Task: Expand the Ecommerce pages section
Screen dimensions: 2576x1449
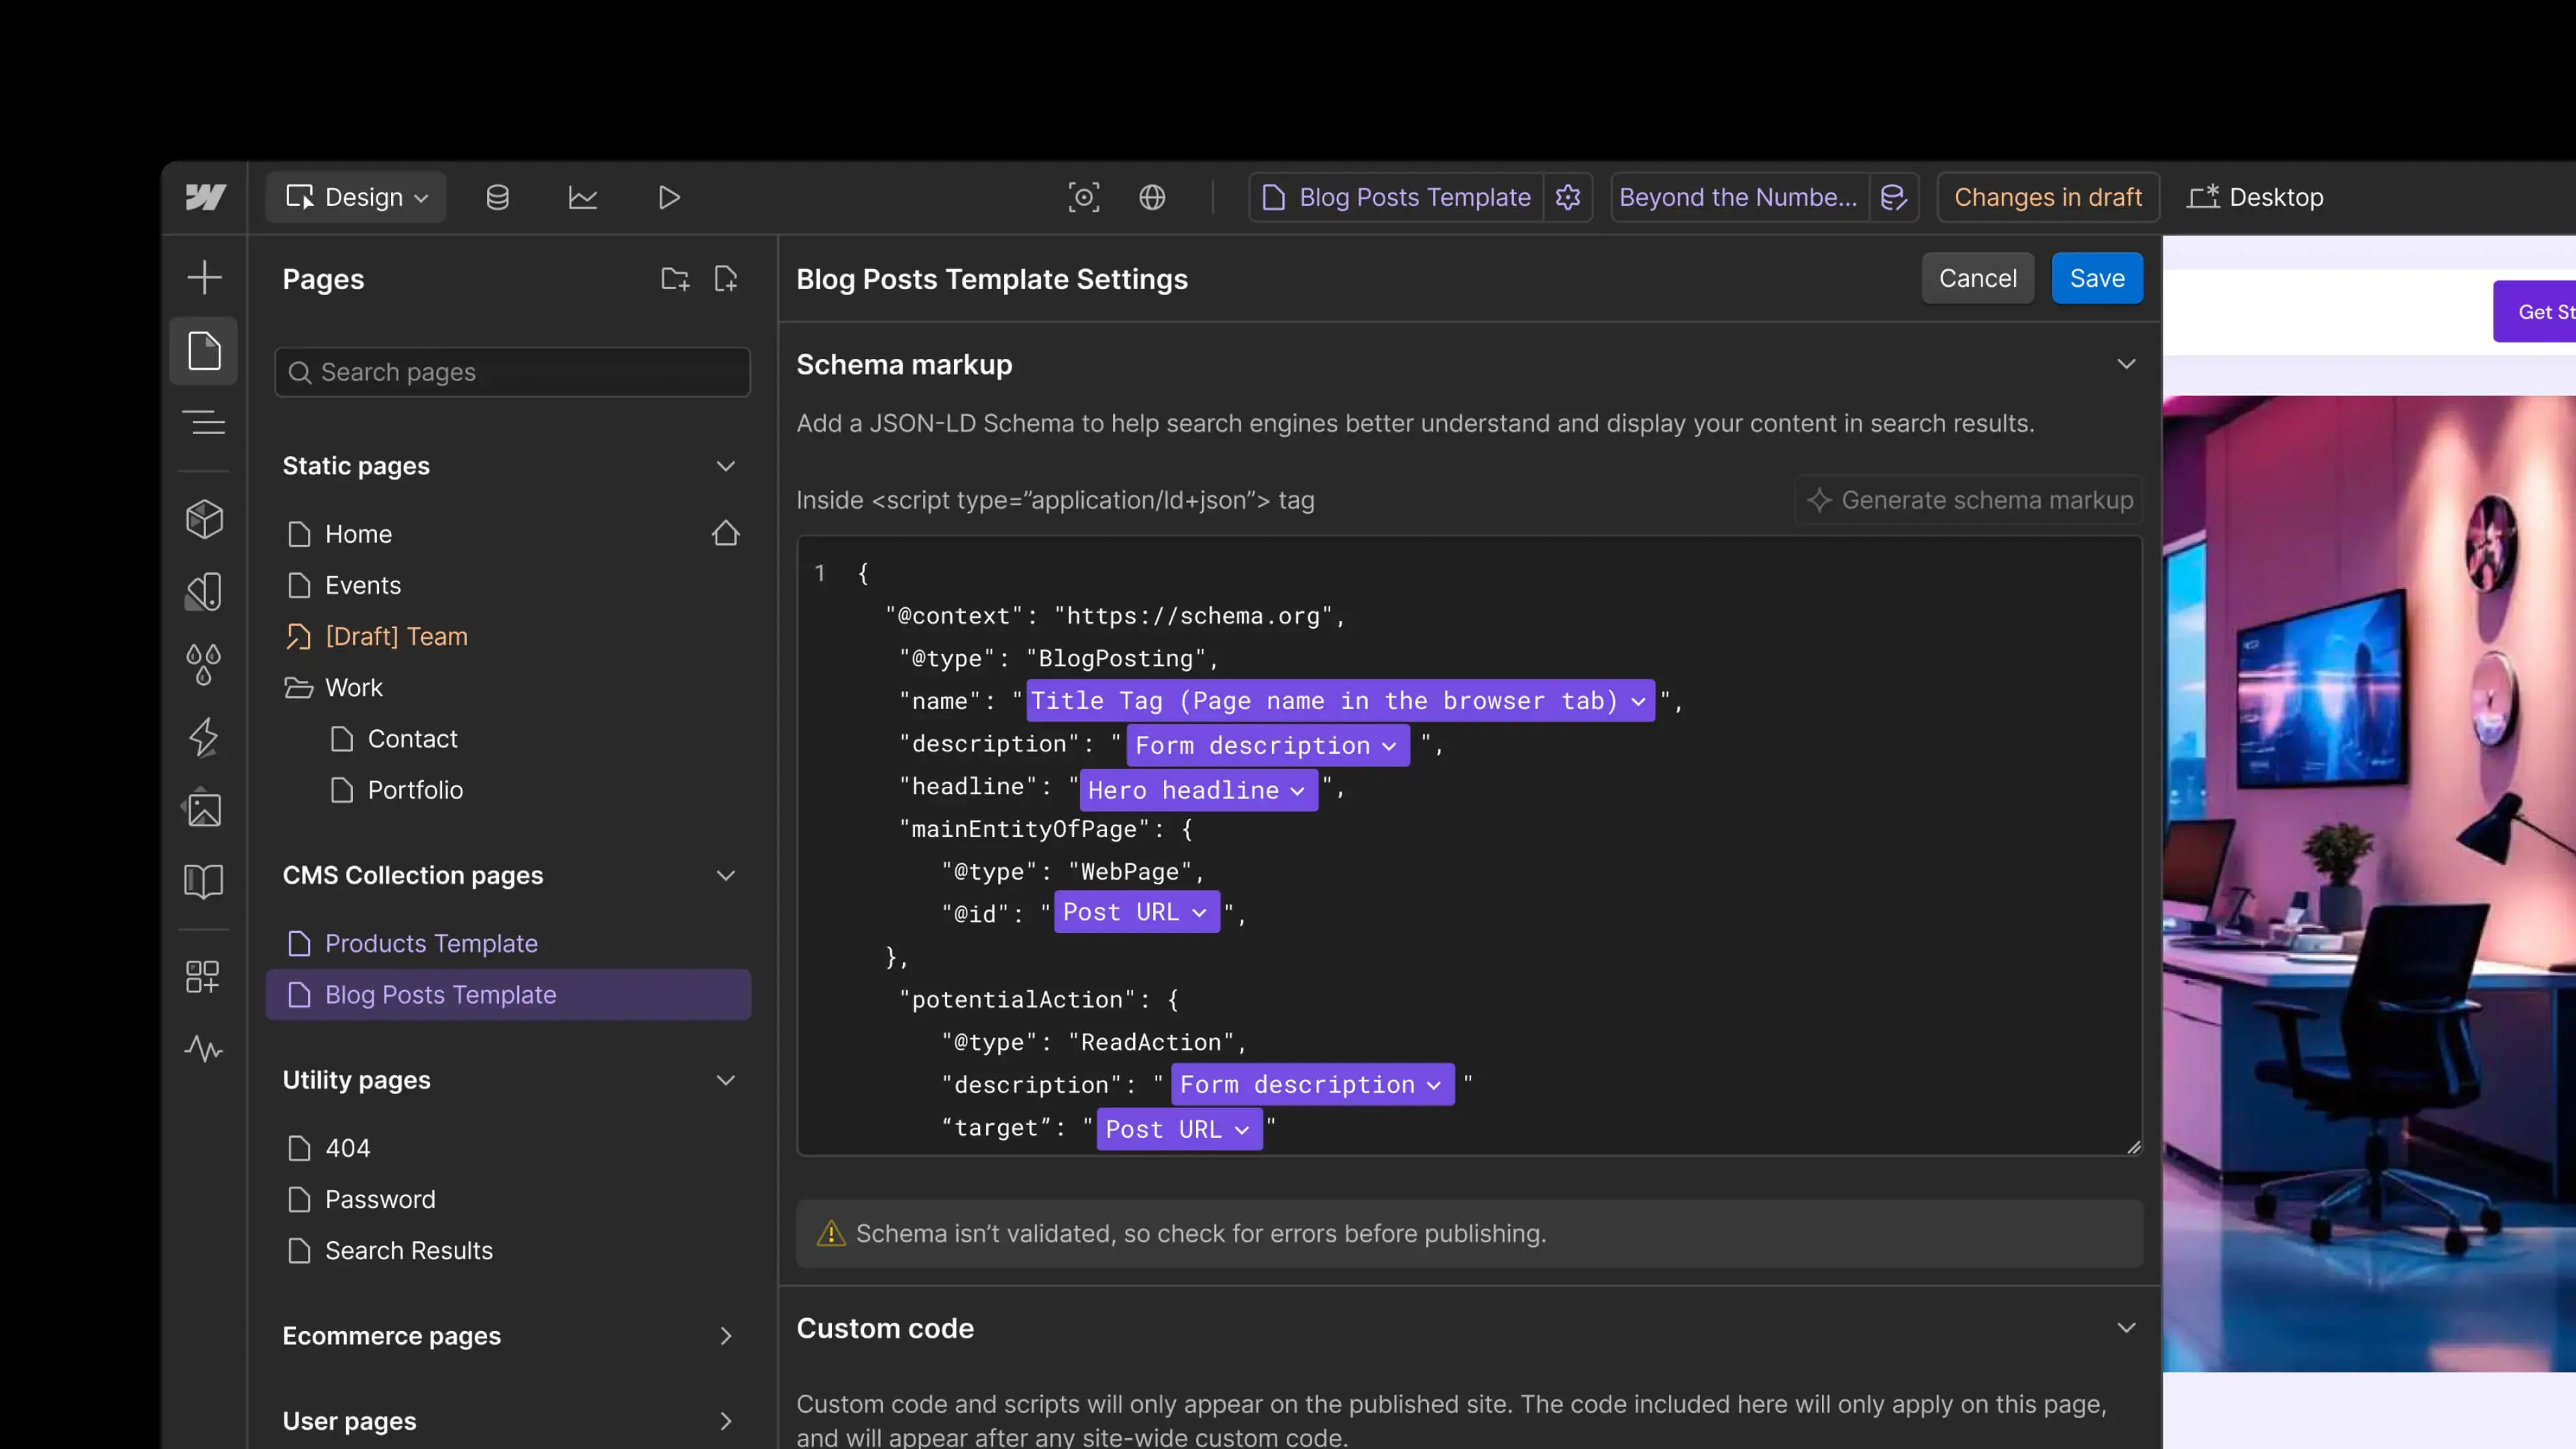Action: click(726, 1336)
